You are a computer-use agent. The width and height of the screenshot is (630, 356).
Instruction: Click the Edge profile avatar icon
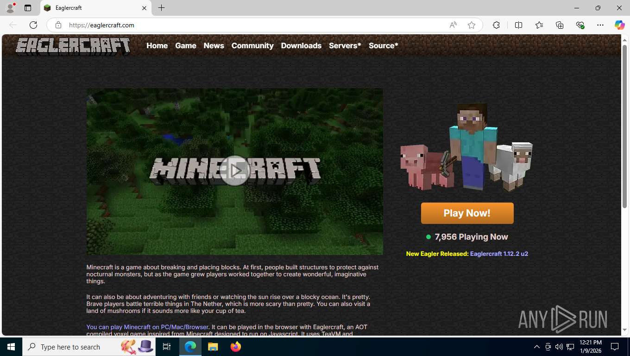click(10, 8)
